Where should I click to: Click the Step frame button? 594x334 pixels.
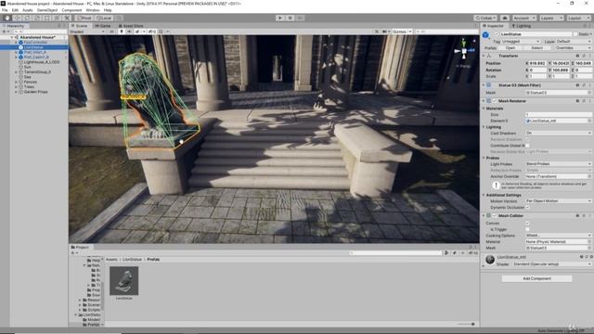[x=300, y=18]
